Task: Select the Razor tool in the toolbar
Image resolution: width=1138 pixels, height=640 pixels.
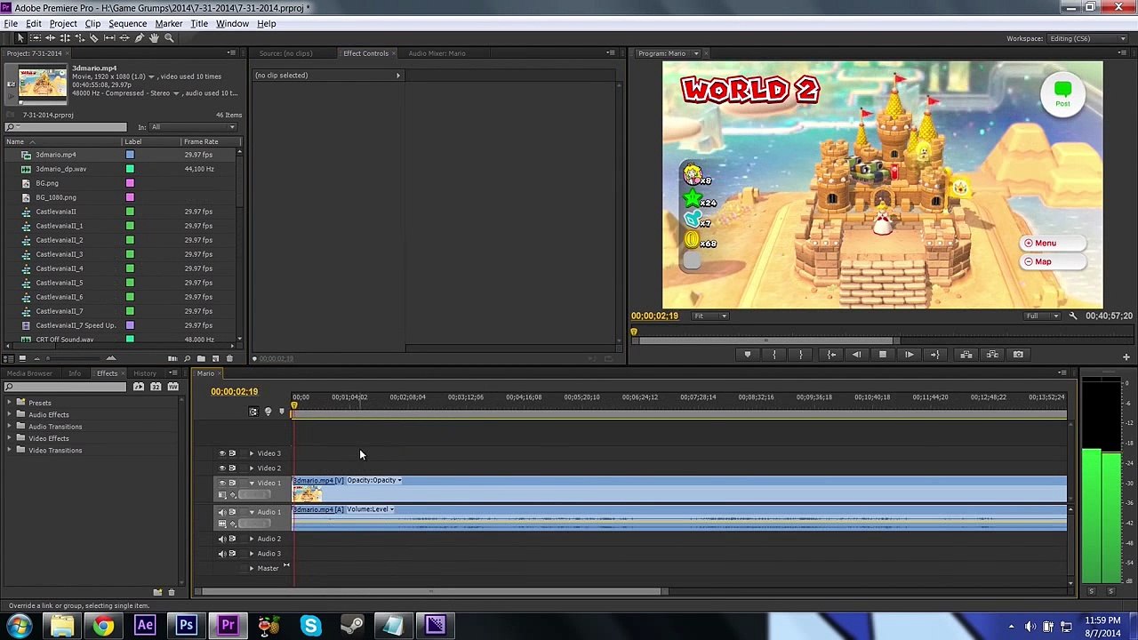Action: tap(94, 38)
